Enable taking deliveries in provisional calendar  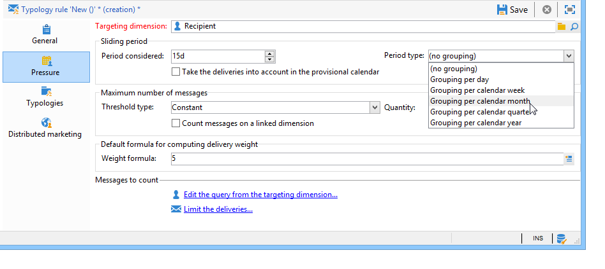177,72
